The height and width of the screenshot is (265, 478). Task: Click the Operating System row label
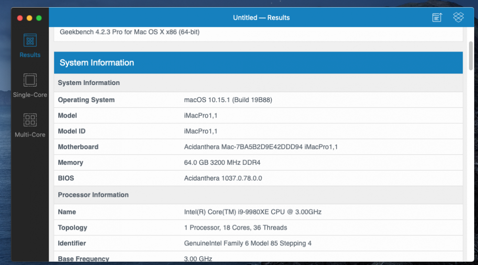click(x=86, y=100)
